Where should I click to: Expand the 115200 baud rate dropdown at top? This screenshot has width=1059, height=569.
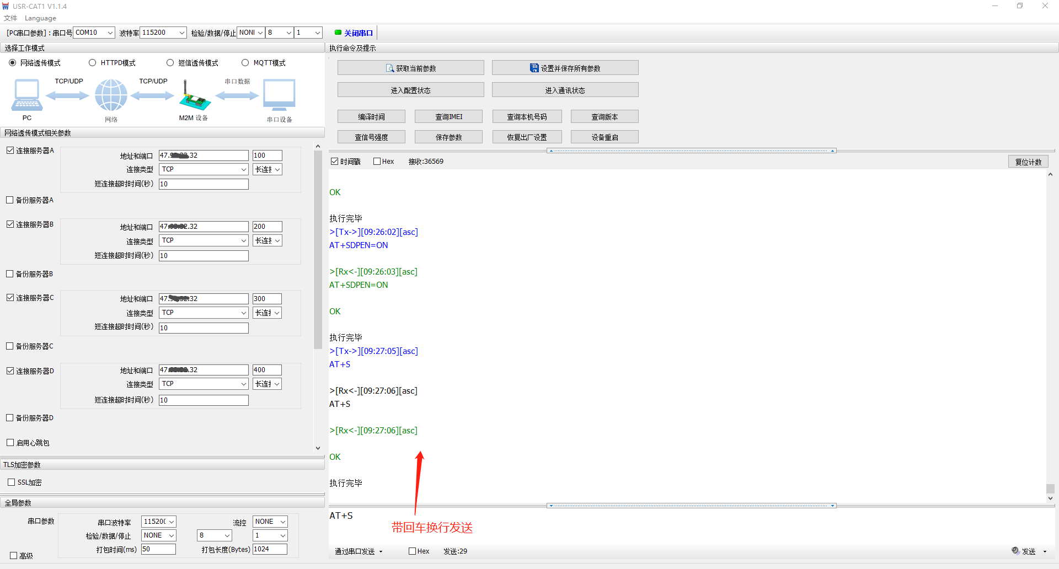(163, 33)
